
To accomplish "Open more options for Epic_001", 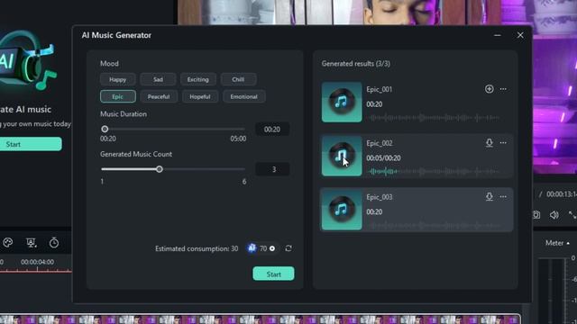I will point(503,89).
